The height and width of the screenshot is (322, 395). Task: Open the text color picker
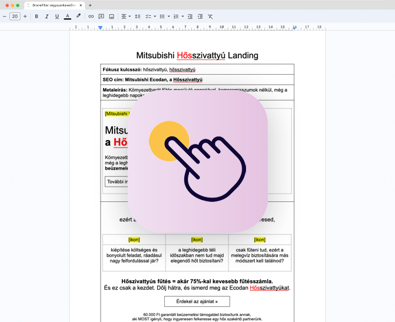point(68,16)
